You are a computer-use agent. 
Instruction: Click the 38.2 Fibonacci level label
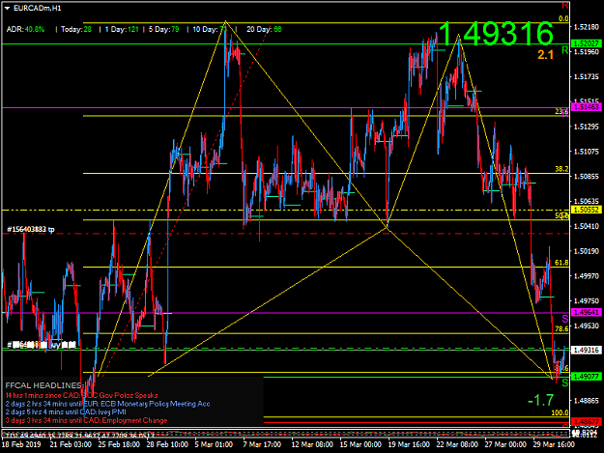click(561, 169)
